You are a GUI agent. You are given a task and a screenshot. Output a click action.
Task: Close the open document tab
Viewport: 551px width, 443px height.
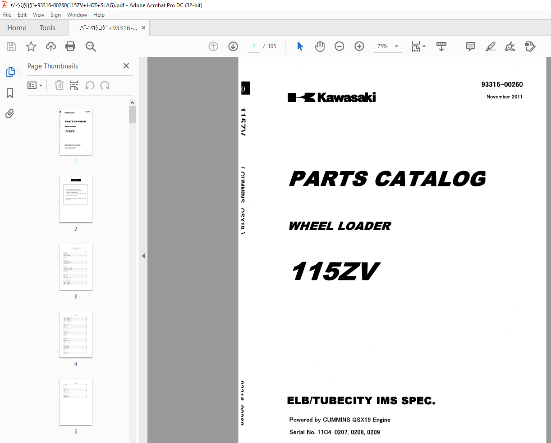[143, 28]
